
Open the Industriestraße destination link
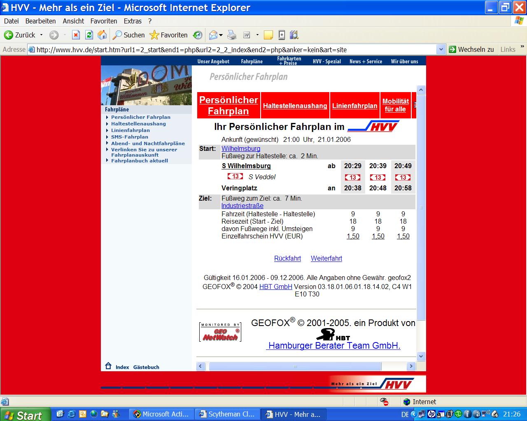(243, 206)
